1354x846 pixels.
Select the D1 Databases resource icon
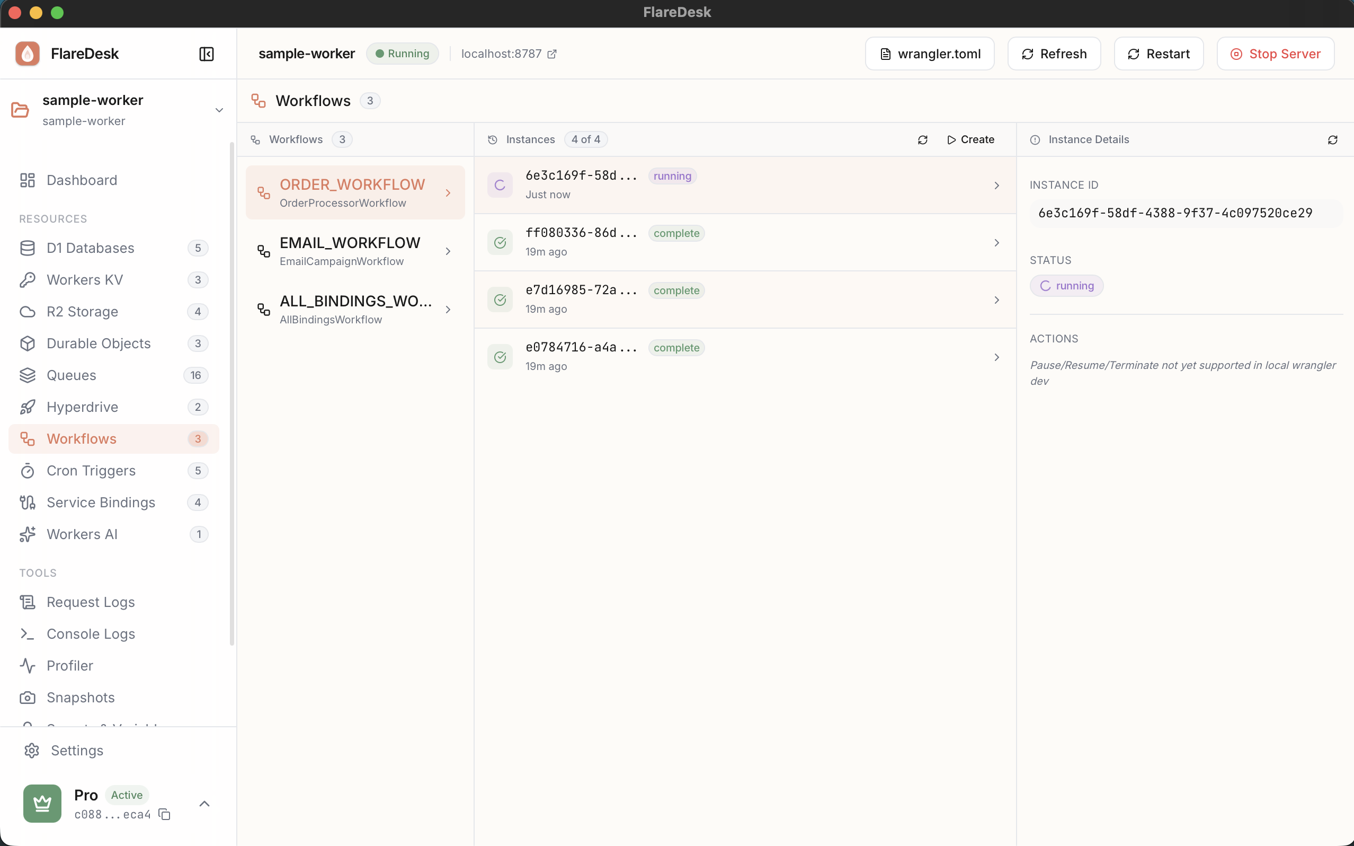point(28,248)
